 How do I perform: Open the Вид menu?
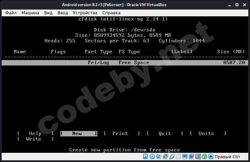click(48, 13)
